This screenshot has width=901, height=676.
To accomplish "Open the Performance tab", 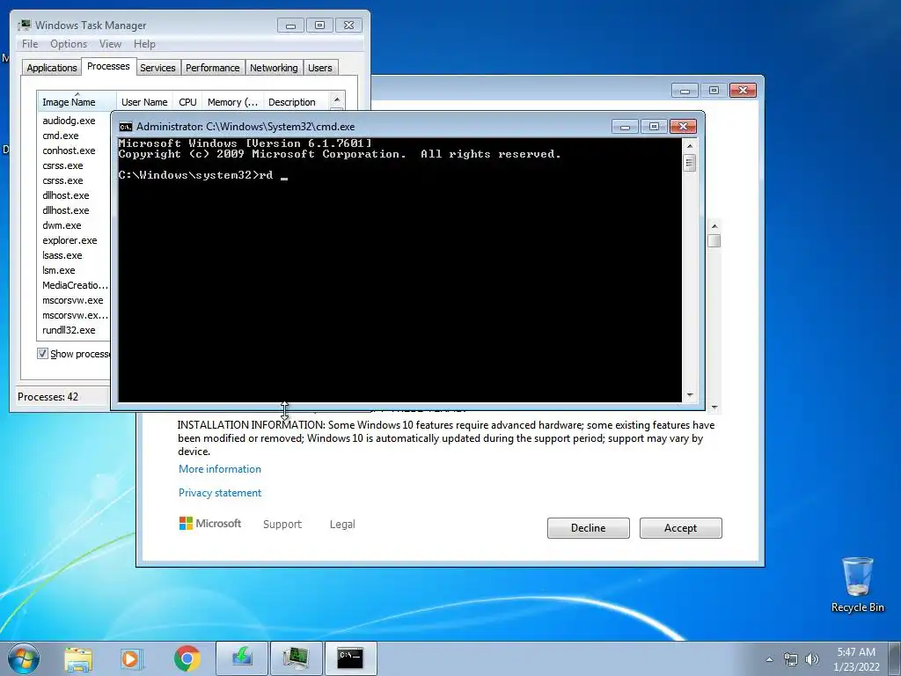I will coord(213,68).
